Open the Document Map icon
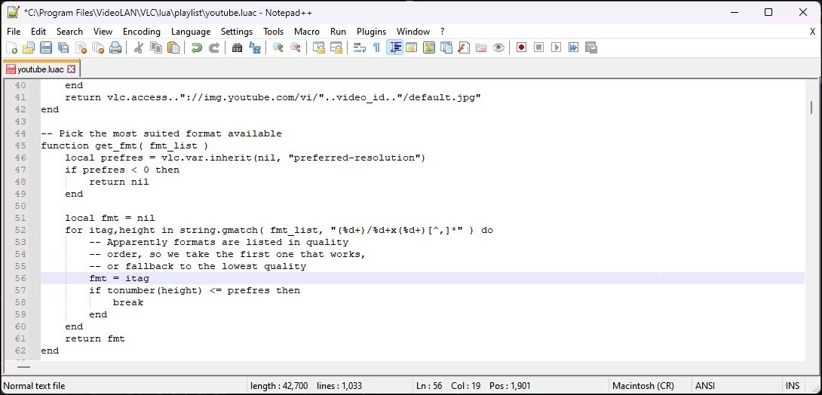822x395 pixels. (x=429, y=47)
